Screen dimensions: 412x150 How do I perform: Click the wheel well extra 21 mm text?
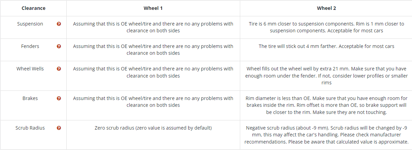pos(326,76)
